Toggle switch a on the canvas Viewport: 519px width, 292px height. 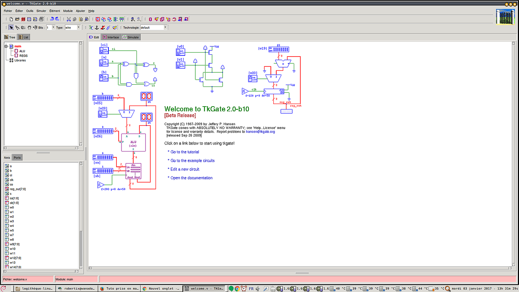(x=104, y=63)
